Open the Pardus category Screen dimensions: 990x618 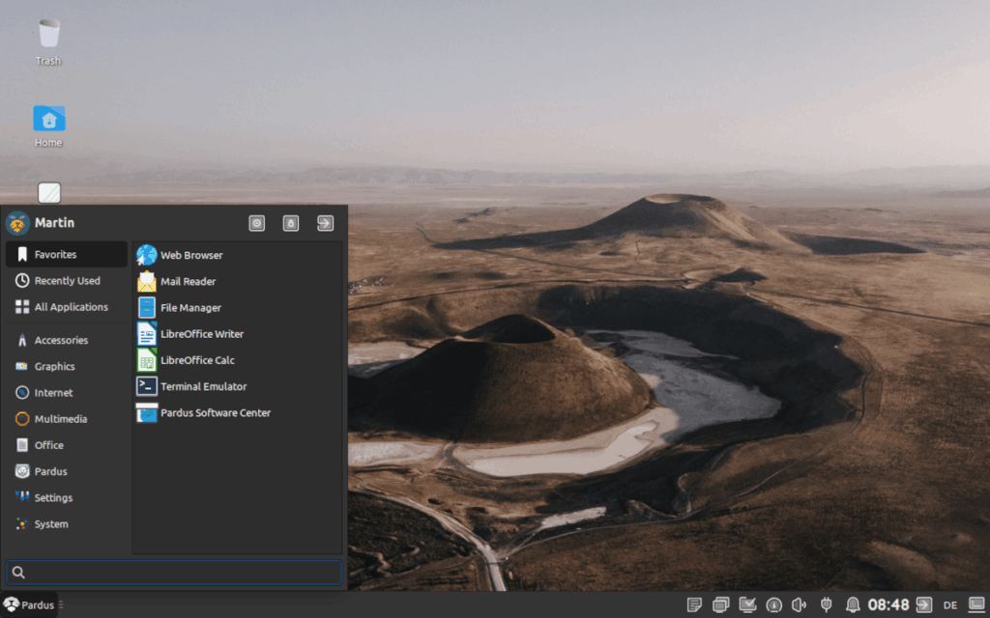pyautogui.click(x=67, y=471)
